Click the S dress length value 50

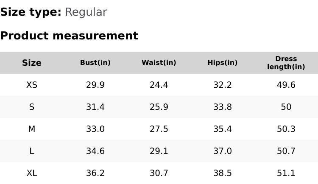click(x=286, y=107)
